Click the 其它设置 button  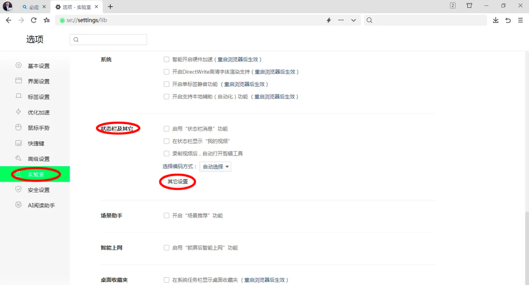(x=178, y=182)
